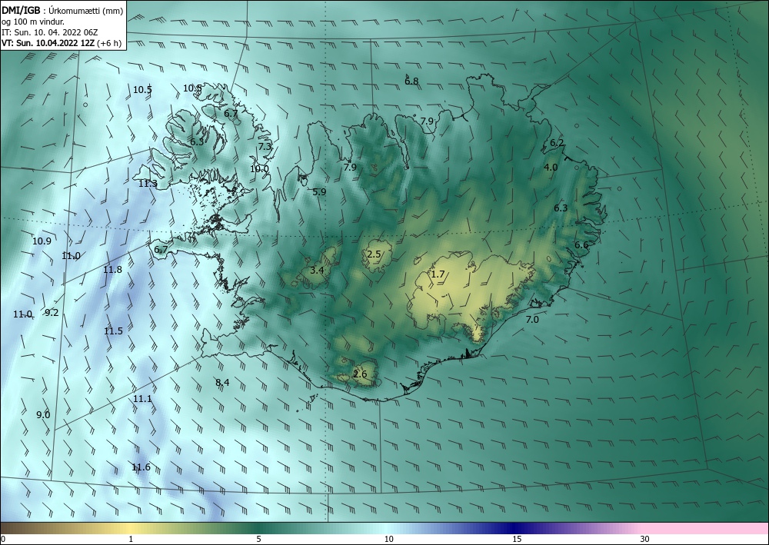Click the 6.2 value in the northeast

pyautogui.click(x=557, y=143)
